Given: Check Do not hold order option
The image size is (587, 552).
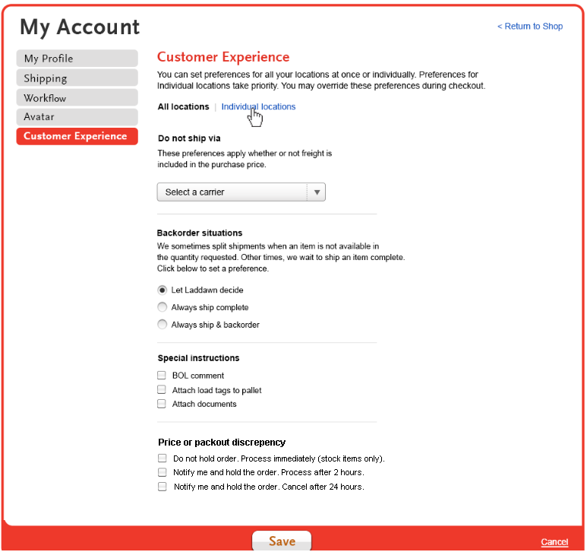Looking at the screenshot, I should pyautogui.click(x=162, y=458).
